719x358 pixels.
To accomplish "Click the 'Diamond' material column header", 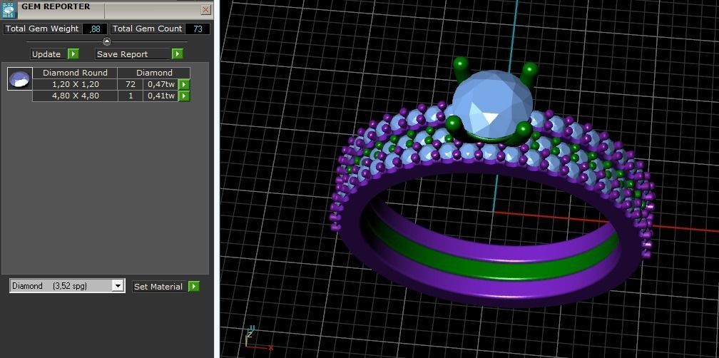I will 154,73.
